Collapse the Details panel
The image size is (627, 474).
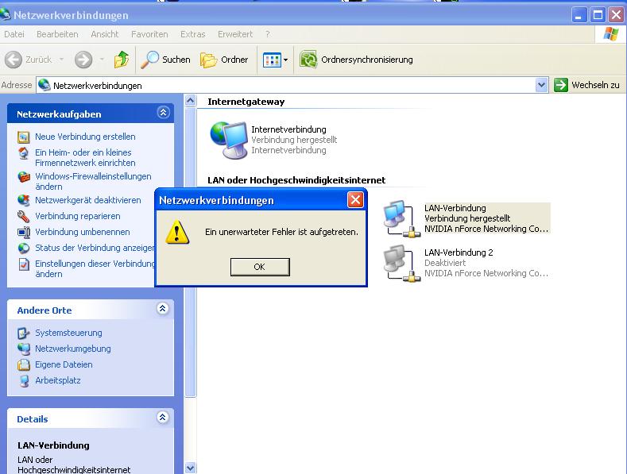pyautogui.click(x=162, y=418)
